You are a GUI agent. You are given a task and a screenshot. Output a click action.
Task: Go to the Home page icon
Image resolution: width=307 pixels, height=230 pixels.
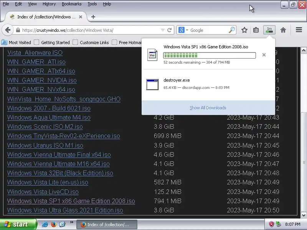coord(283,30)
